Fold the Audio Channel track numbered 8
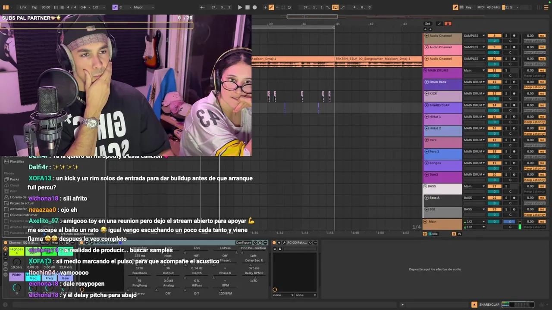The width and height of the screenshot is (552, 310). [x=427, y=36]
